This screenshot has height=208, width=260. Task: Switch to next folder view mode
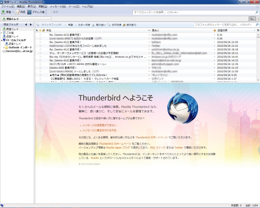click(x=31, y=24)
